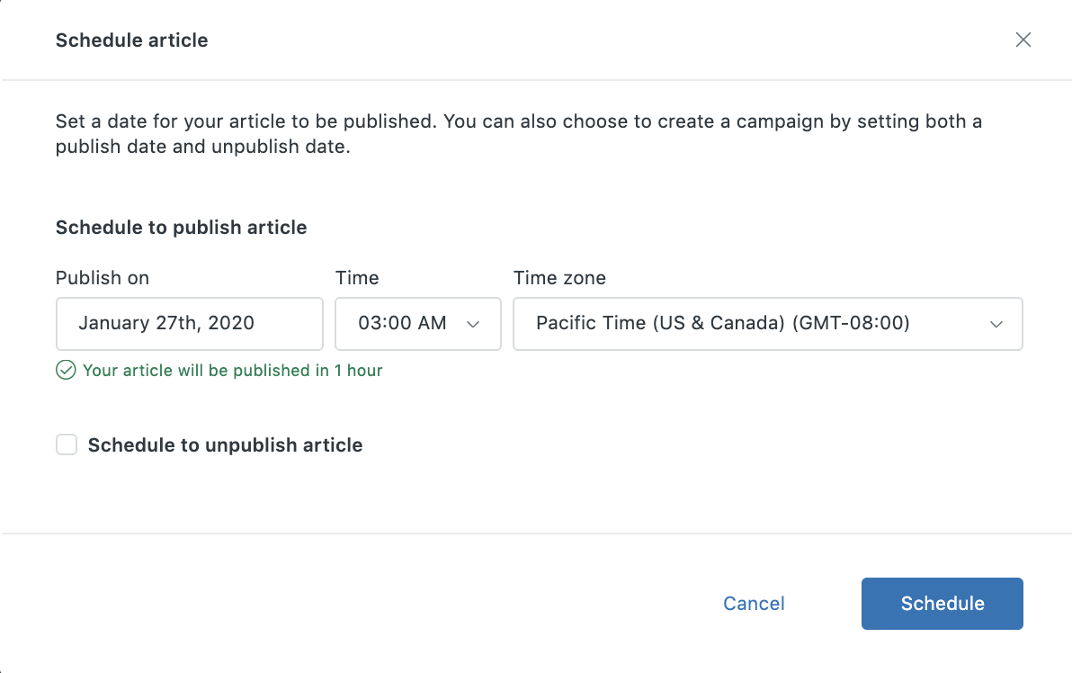Click the 'Schedule article' dialog title
Screen dimensions: 1072x673
[x=131, y=40]
